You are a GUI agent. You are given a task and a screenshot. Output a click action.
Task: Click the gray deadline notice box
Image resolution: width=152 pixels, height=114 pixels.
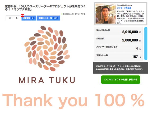(121, 68)
